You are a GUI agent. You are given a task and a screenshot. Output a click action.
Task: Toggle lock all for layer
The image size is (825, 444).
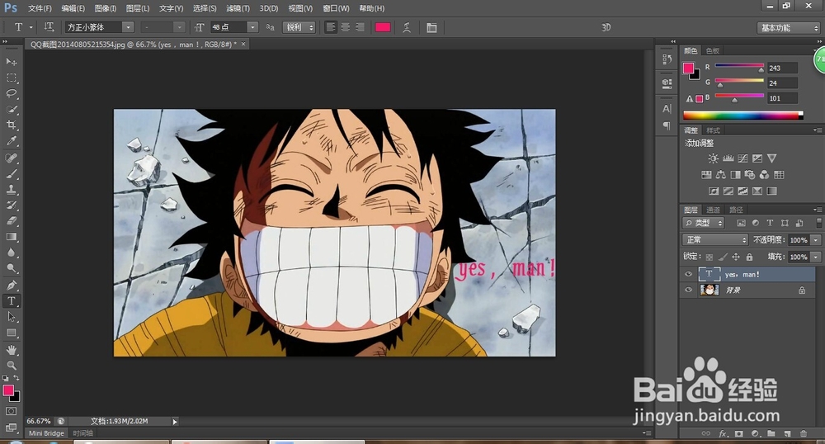(749, 257)
